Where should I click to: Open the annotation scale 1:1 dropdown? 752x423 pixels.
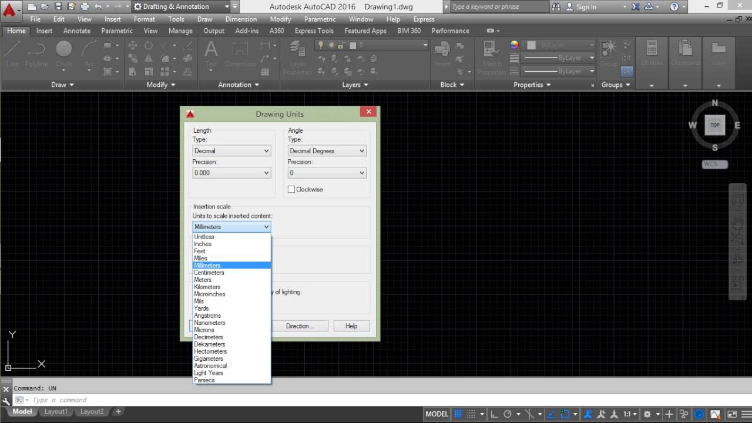click(x=630, y=414)
